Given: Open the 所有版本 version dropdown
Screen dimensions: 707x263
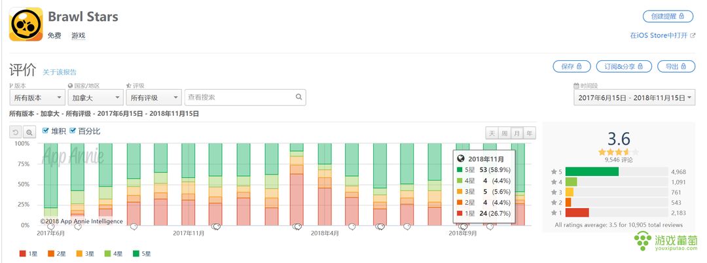Looking at the screenshot, I should click(x=37, y=97).
